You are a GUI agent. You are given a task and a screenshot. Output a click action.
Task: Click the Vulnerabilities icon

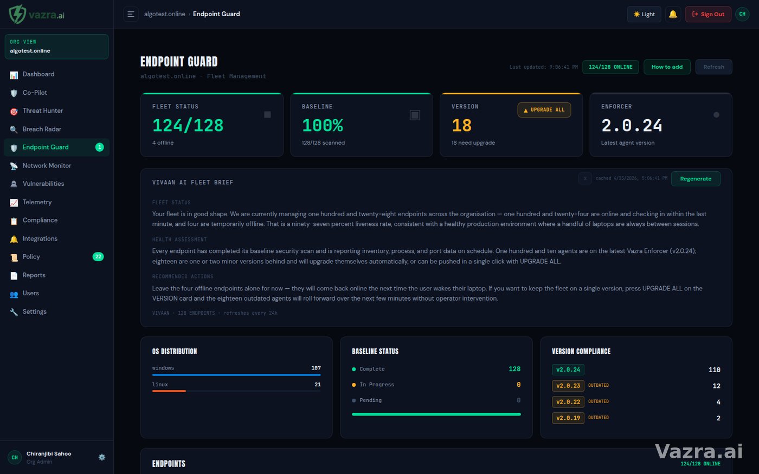[x=14, y=184]
